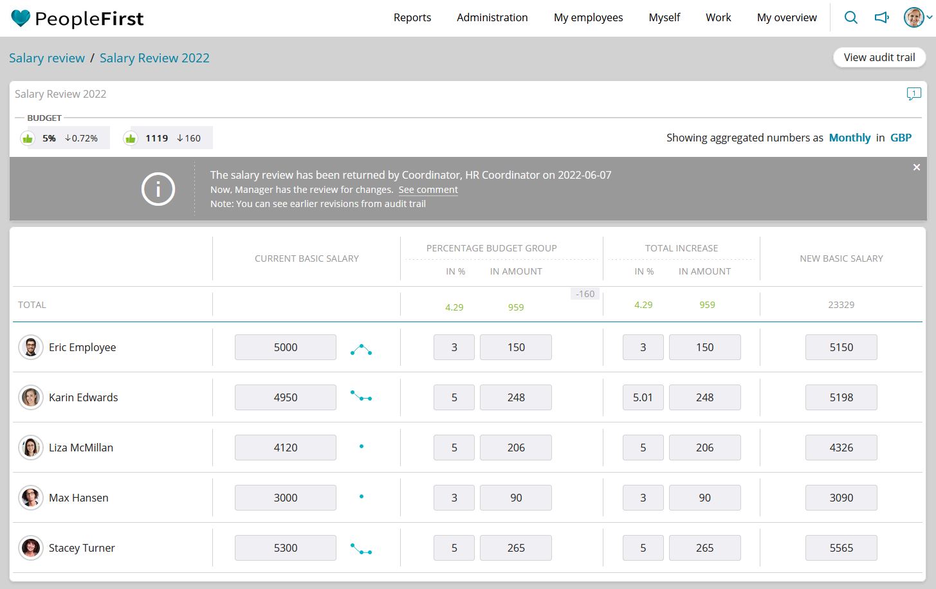Viewport: 936px width, 589px height.
Task: Expand the user profile avatar dropdown
Action: (x=918, y=17)
